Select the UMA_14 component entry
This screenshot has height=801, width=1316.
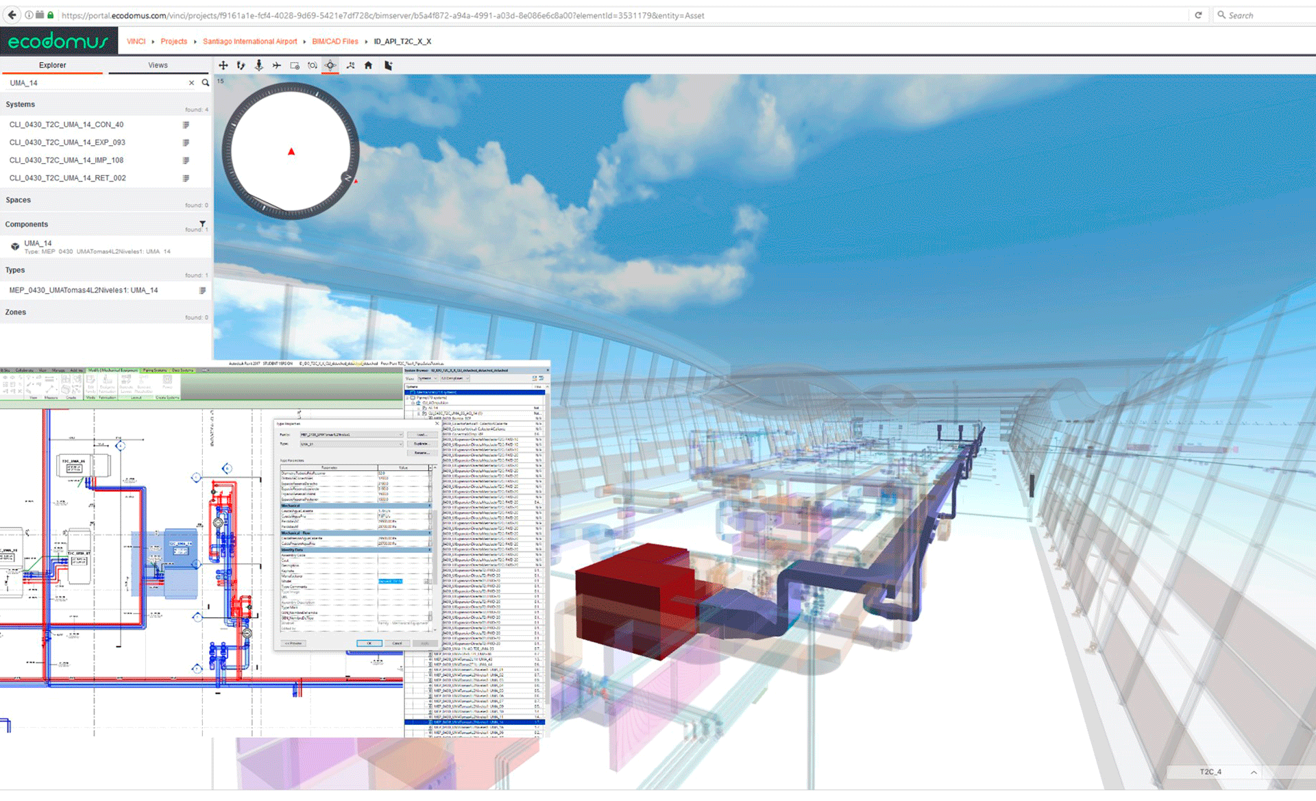38,243
